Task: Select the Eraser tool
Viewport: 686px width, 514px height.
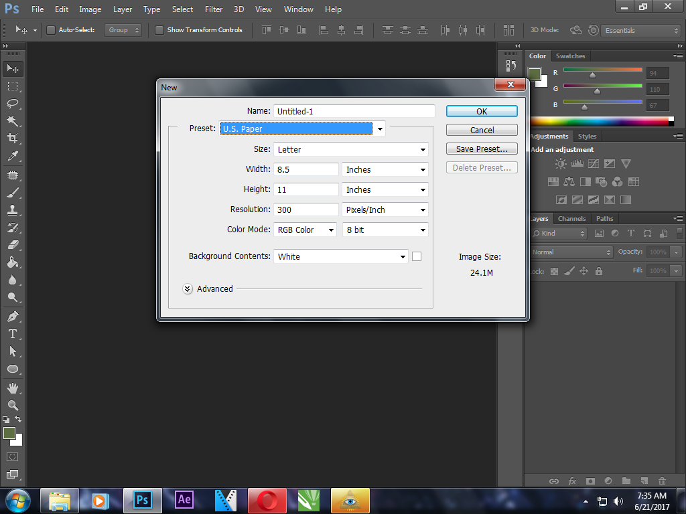Action: (13, 245)
